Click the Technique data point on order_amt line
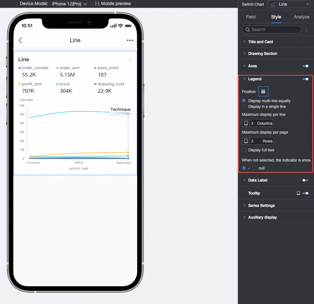 click(x=128, y=113)
